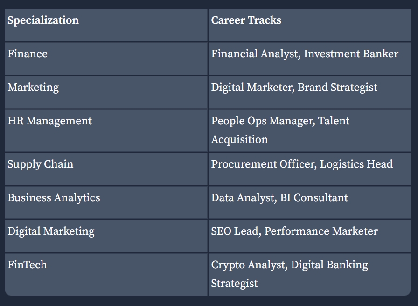The image size is (418, 306).
Task: Select SEO Lead, Performance Marketer cell
Action: [x=309, y=236]
